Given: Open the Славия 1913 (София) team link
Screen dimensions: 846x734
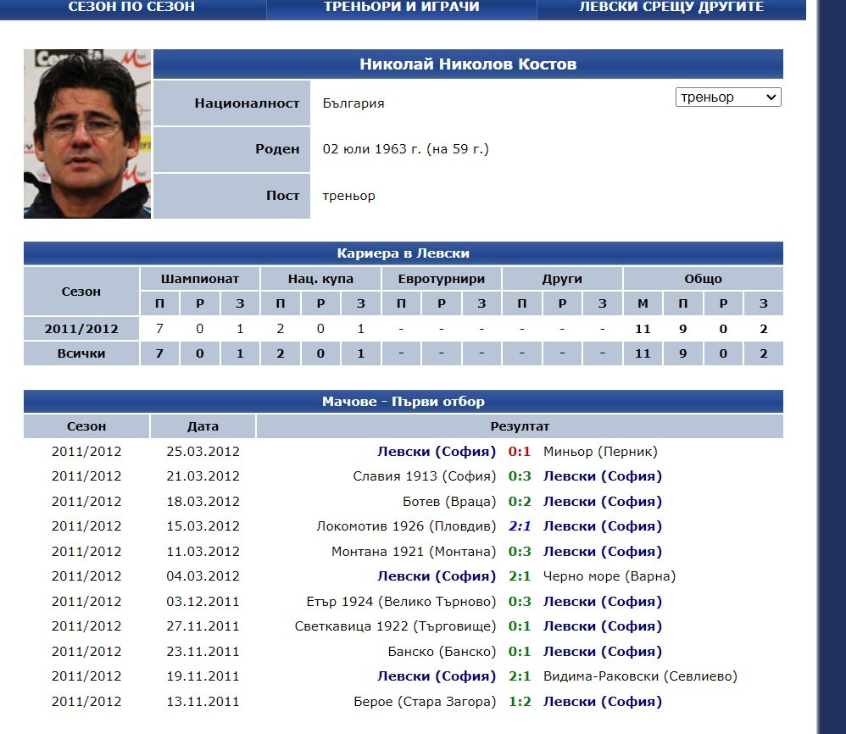Looking at the screenshot, I should (x=425, y=476).
